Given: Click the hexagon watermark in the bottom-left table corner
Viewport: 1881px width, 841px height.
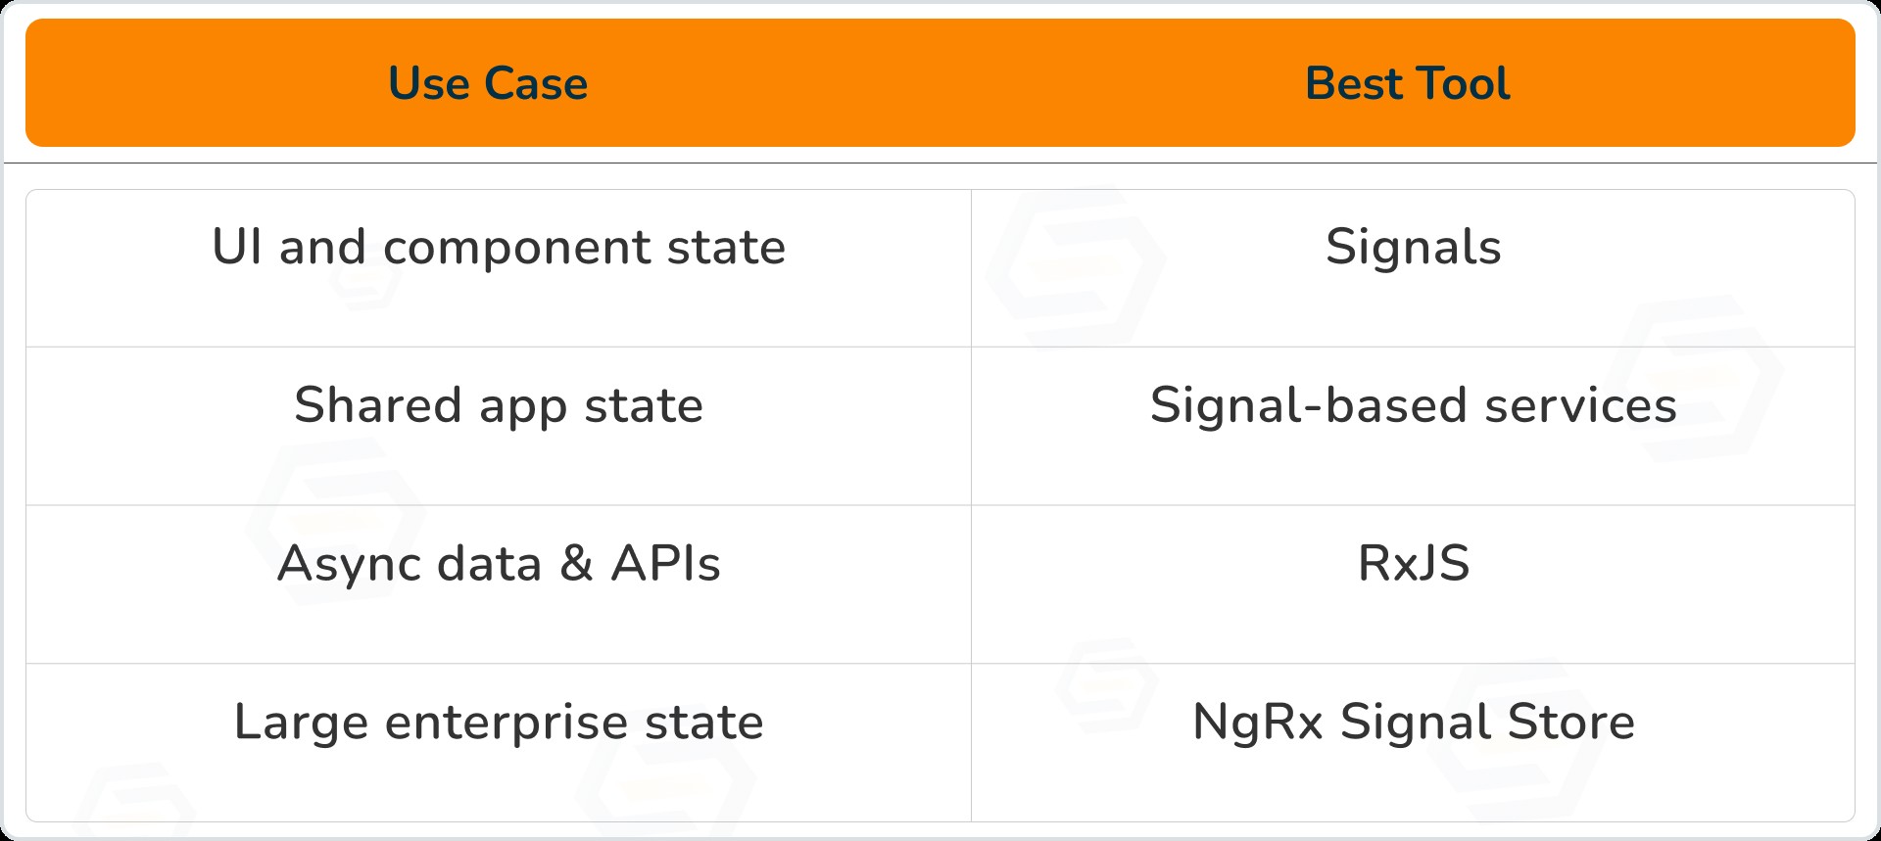Looking at the screenshot, I should coord(135,805).
